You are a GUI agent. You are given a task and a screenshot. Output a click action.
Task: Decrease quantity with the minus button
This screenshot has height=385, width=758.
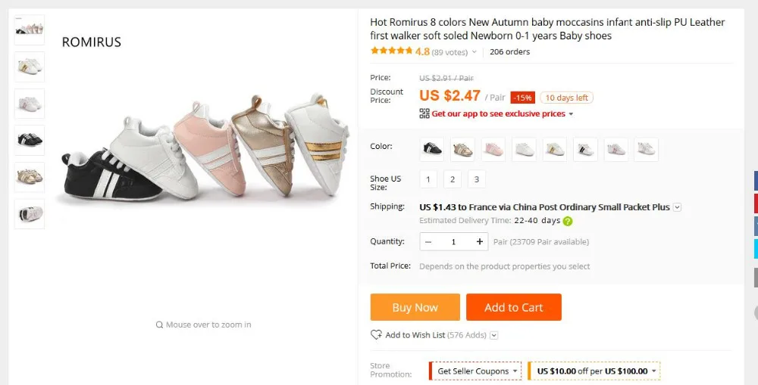coord(429,242)
